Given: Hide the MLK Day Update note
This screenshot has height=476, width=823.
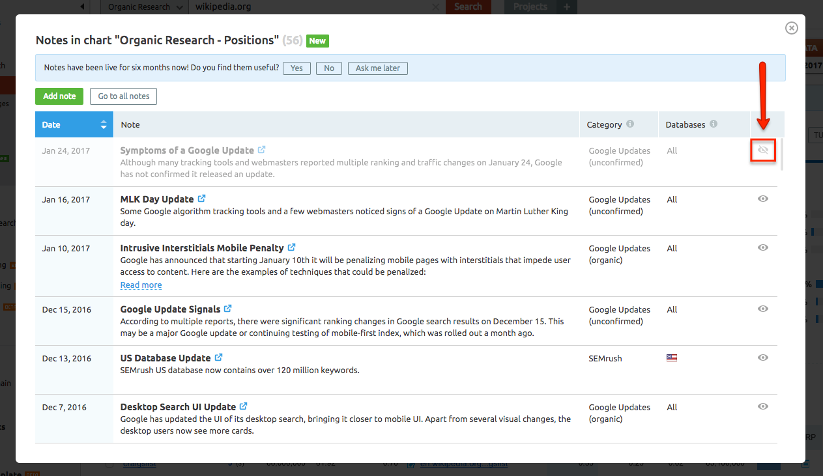Looking at the screenshot, I should pyautogui.click(x=763, y=199).
